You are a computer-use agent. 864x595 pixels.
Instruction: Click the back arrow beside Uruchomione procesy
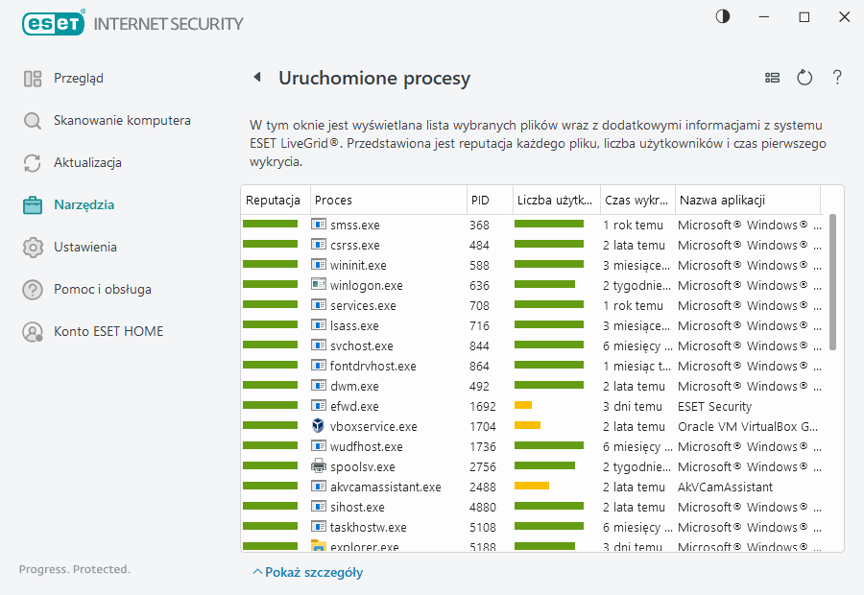coord(257,78)
